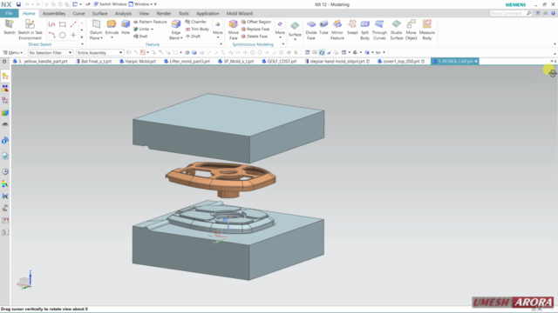
Task: Activate the Tube tool
Action: click(323, 27)
